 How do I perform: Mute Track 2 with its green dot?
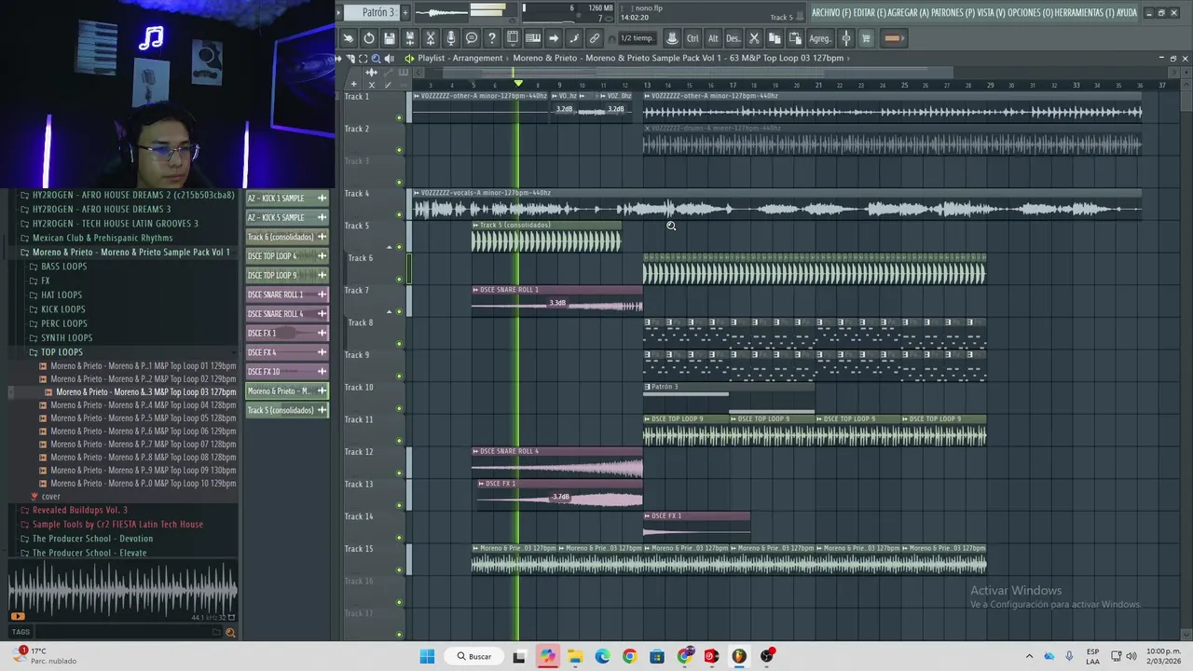pos(400,150)
